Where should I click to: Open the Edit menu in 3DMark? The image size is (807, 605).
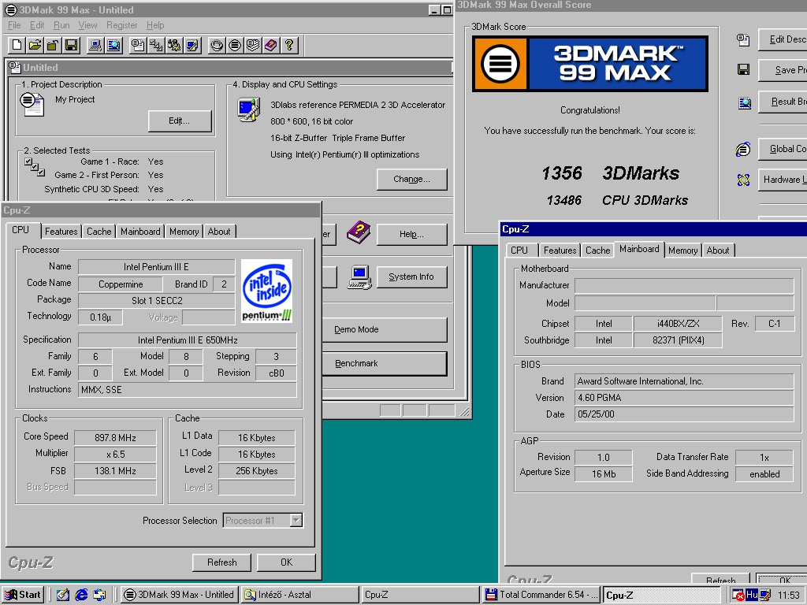(37, 25)
